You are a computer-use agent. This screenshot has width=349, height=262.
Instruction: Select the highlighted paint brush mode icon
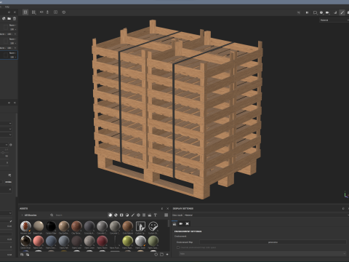(x=342, y=12)
